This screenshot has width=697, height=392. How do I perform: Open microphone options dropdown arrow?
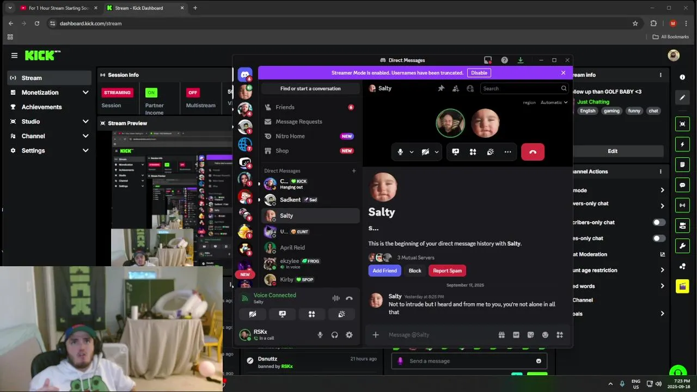coord(412,152)
